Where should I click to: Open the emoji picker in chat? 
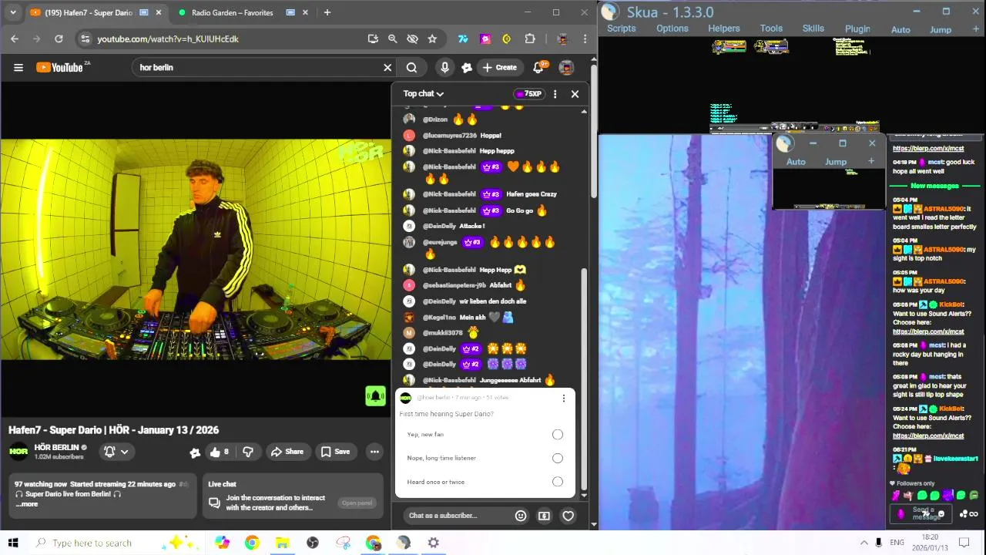pyautogui.click(x=521, y=516)
